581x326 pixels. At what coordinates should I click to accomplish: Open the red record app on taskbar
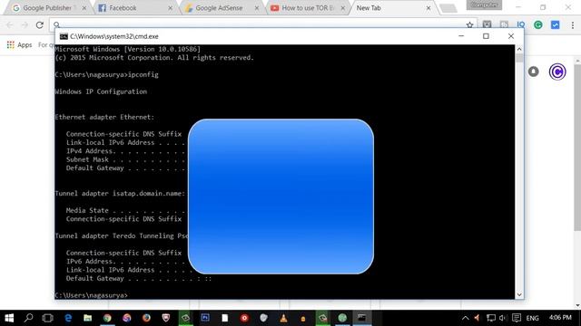(x=244, y=318)
